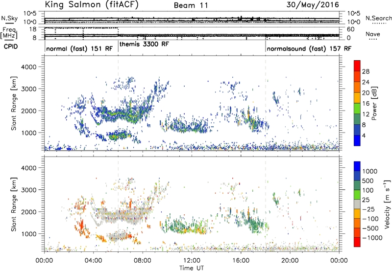Click the title 'King Salmon (fitACF)'

(x=91, y=4)
